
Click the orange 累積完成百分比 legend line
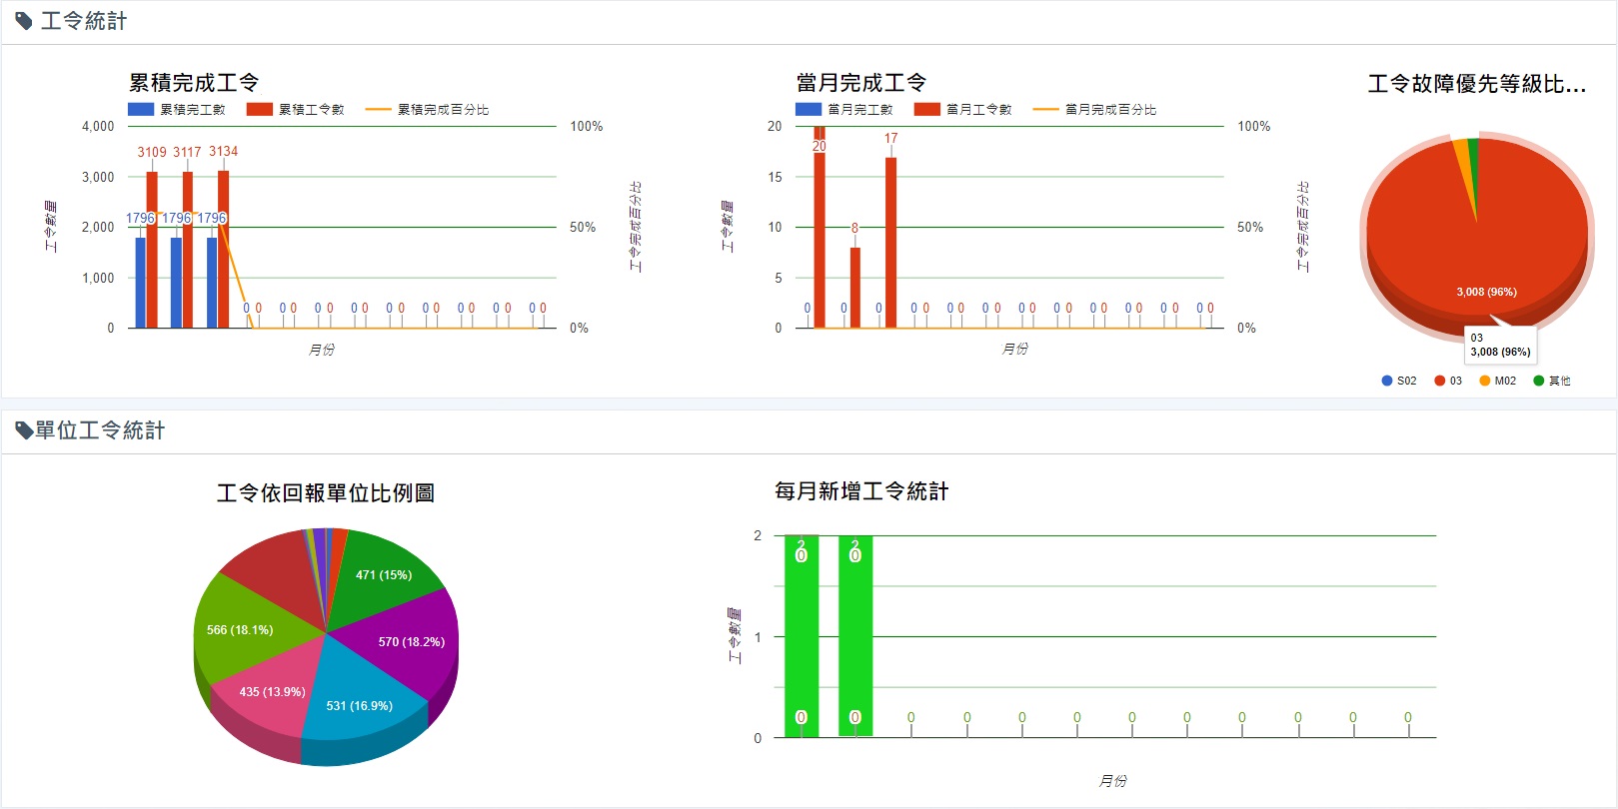coord(379,110)
